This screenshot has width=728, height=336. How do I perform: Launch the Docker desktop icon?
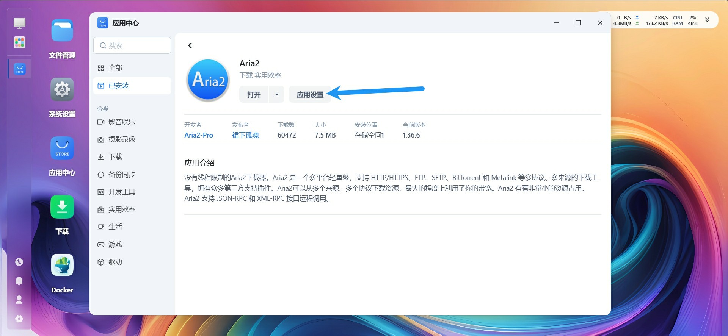click(62, 265)
